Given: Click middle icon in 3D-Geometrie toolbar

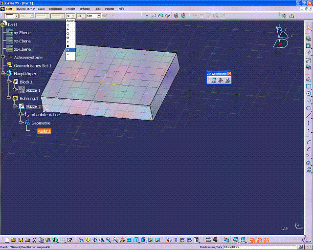Looking at the screenshot, I should [x=221, y=80].
